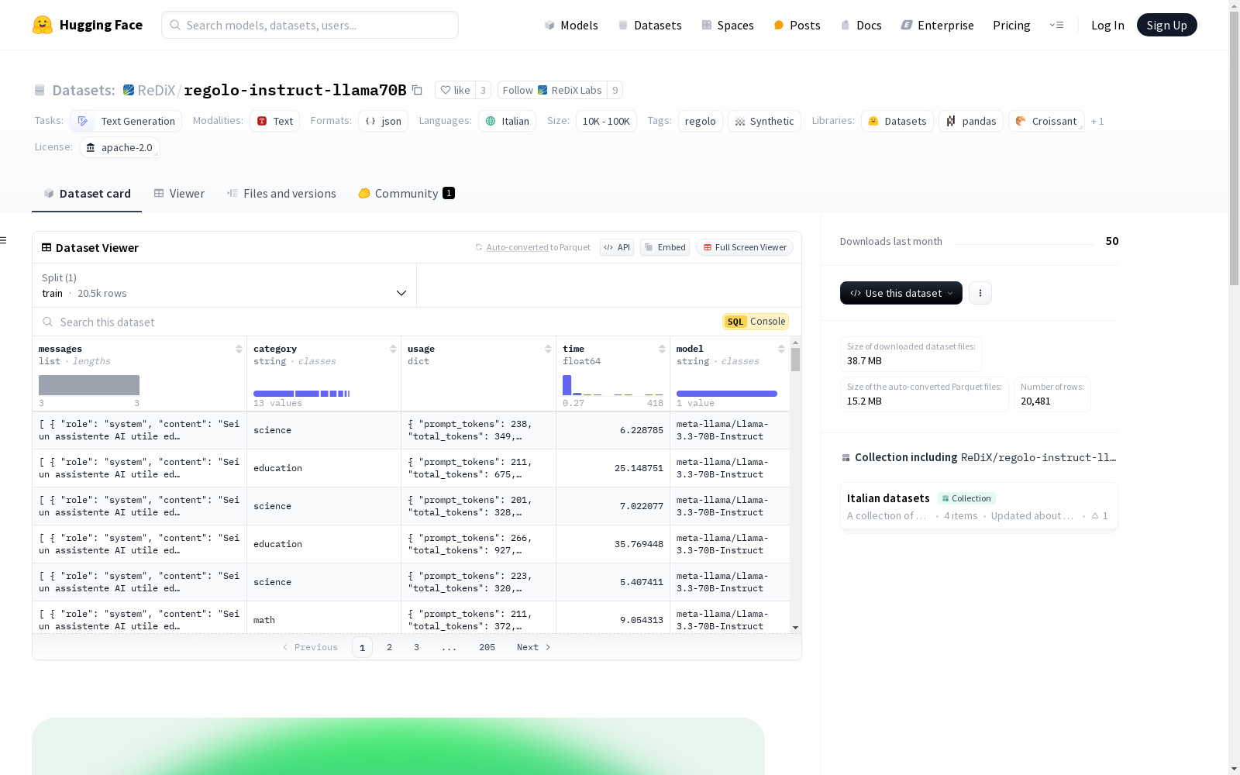
Task: Open the Pricing page
Action: (x=1011, y=25)
